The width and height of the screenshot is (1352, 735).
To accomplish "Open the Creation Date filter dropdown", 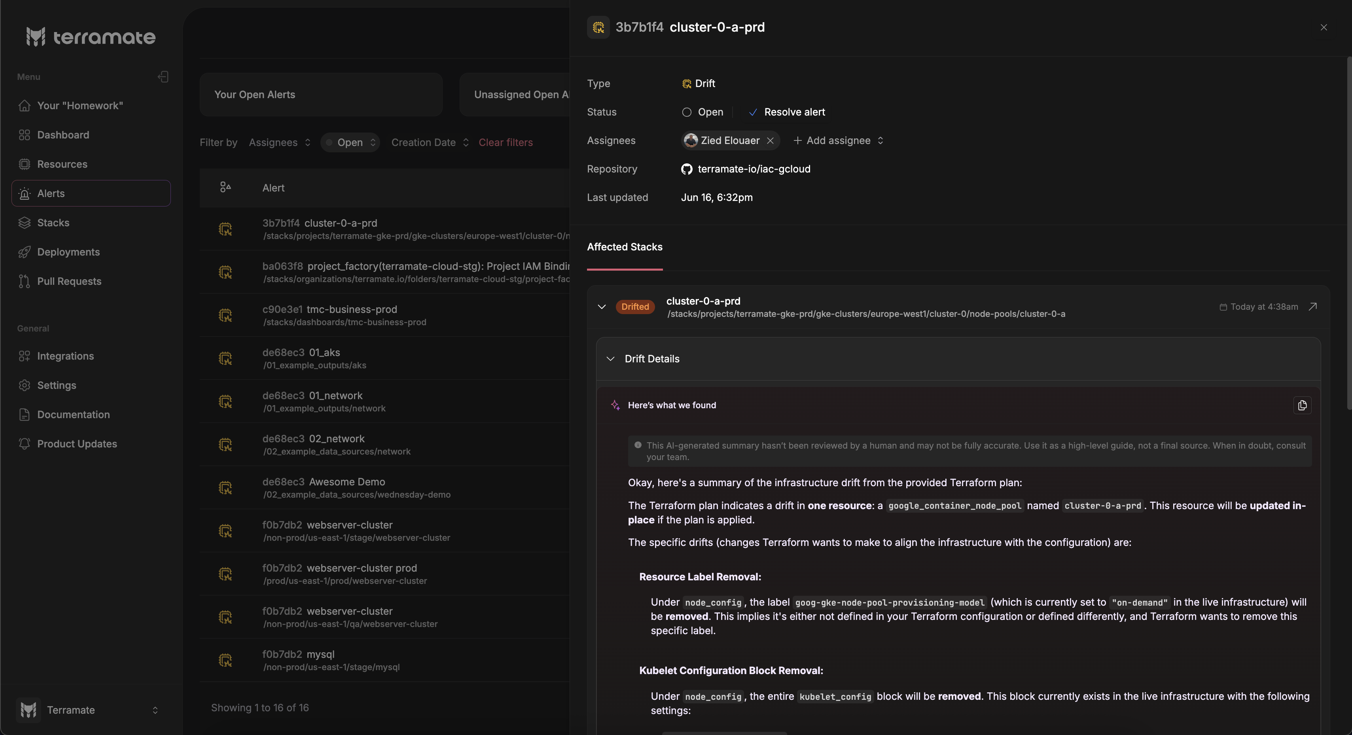I will click(430, 142).
